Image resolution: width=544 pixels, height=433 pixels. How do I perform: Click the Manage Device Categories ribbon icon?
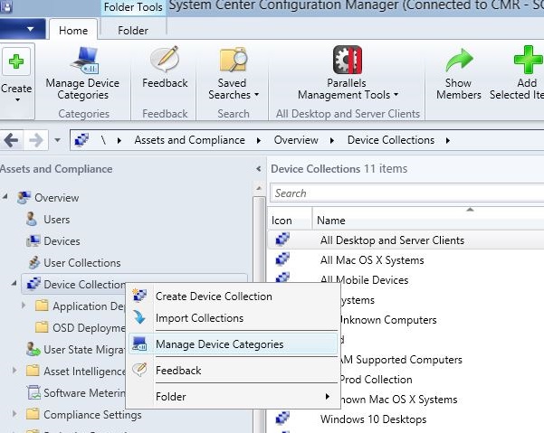pos(82,61)
